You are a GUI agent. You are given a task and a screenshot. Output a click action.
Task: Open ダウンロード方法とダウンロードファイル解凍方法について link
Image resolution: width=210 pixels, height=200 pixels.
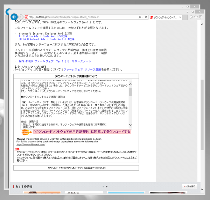[x=77, y=168]
